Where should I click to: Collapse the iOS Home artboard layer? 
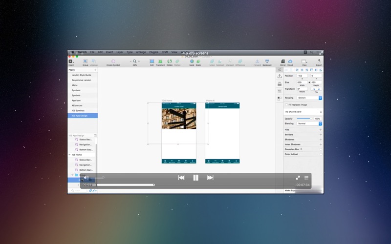click(x=69, y=155)
